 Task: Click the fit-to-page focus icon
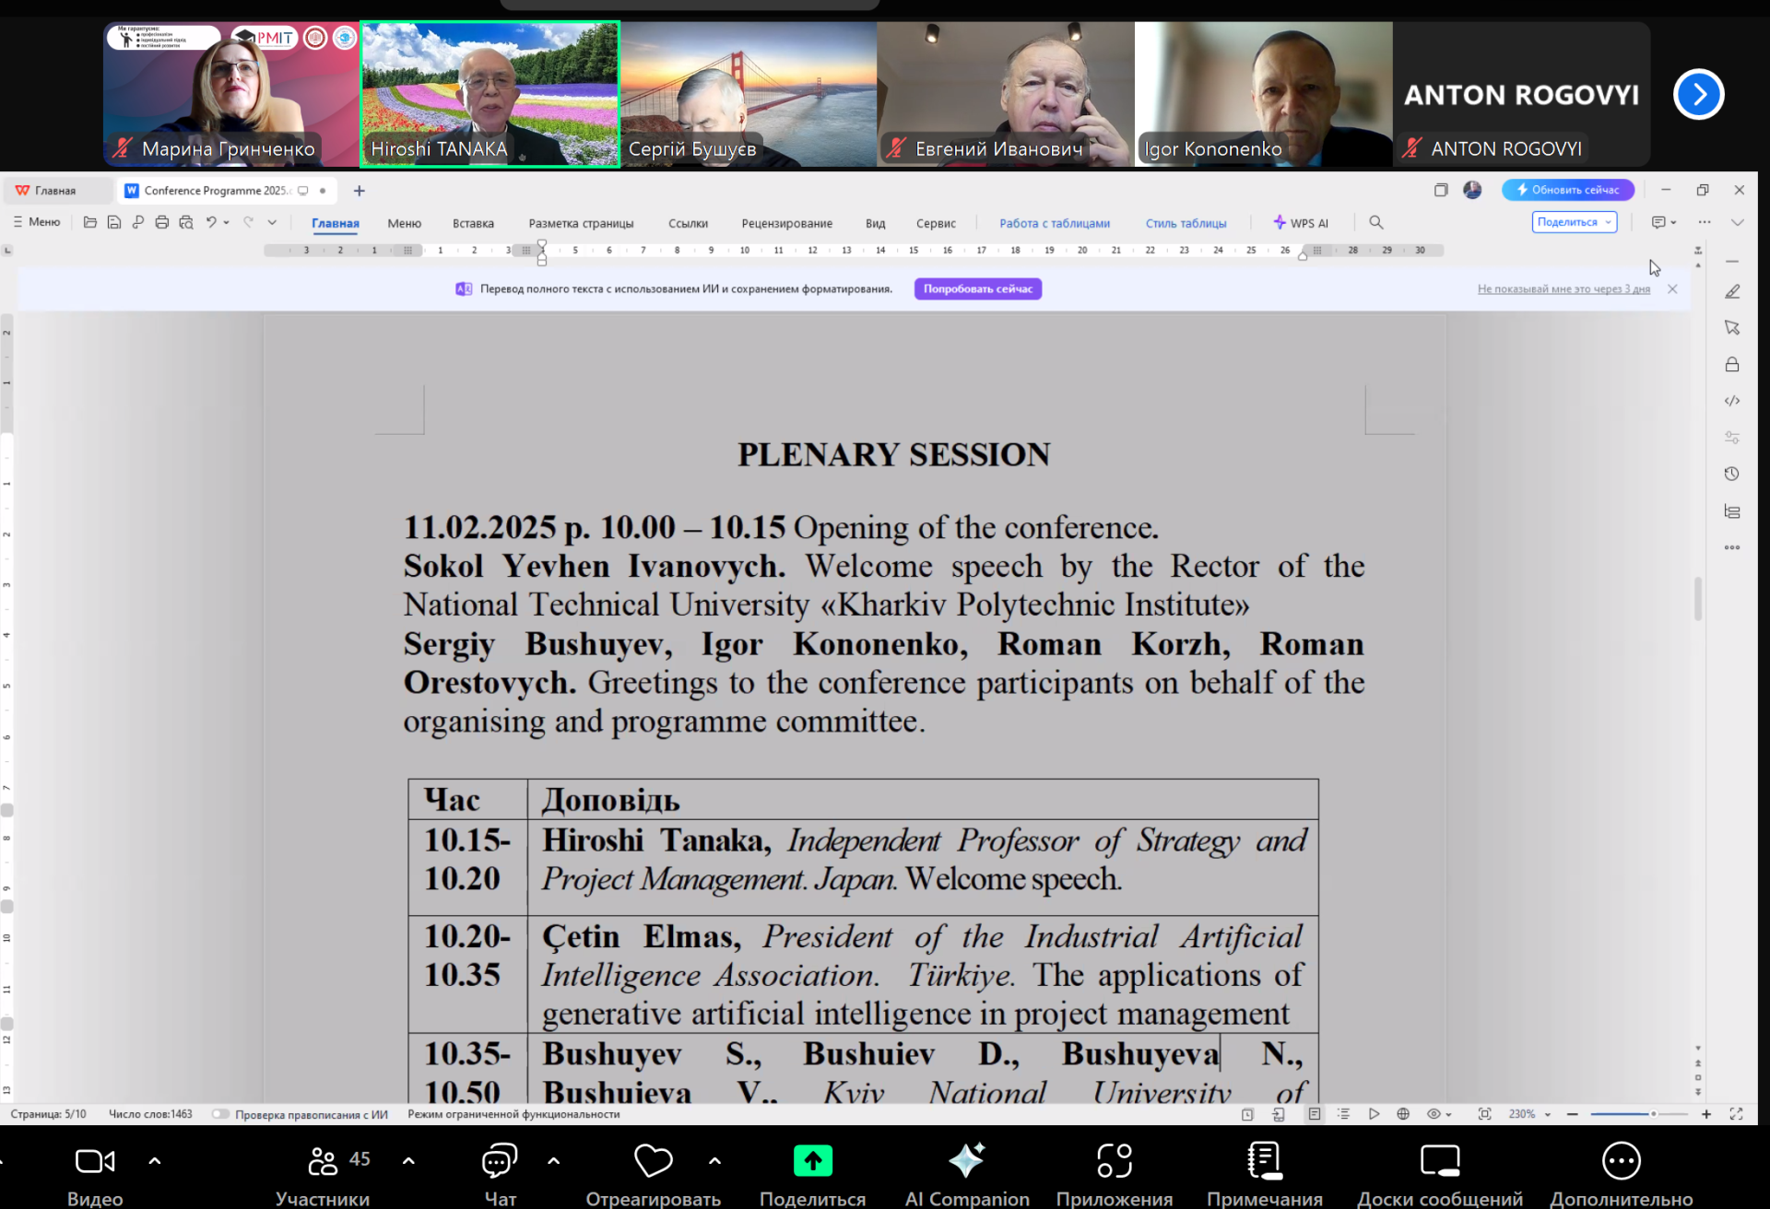pos(1484,1114)
